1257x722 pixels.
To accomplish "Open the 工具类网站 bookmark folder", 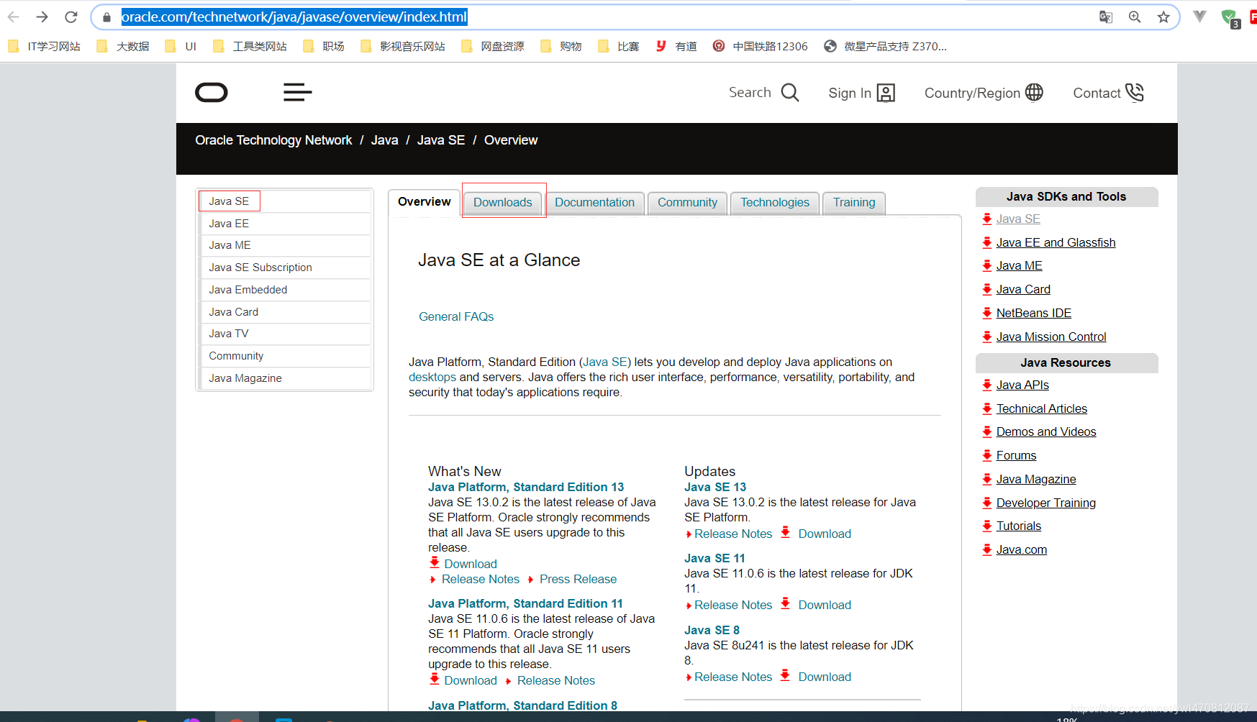I will 250,46.
